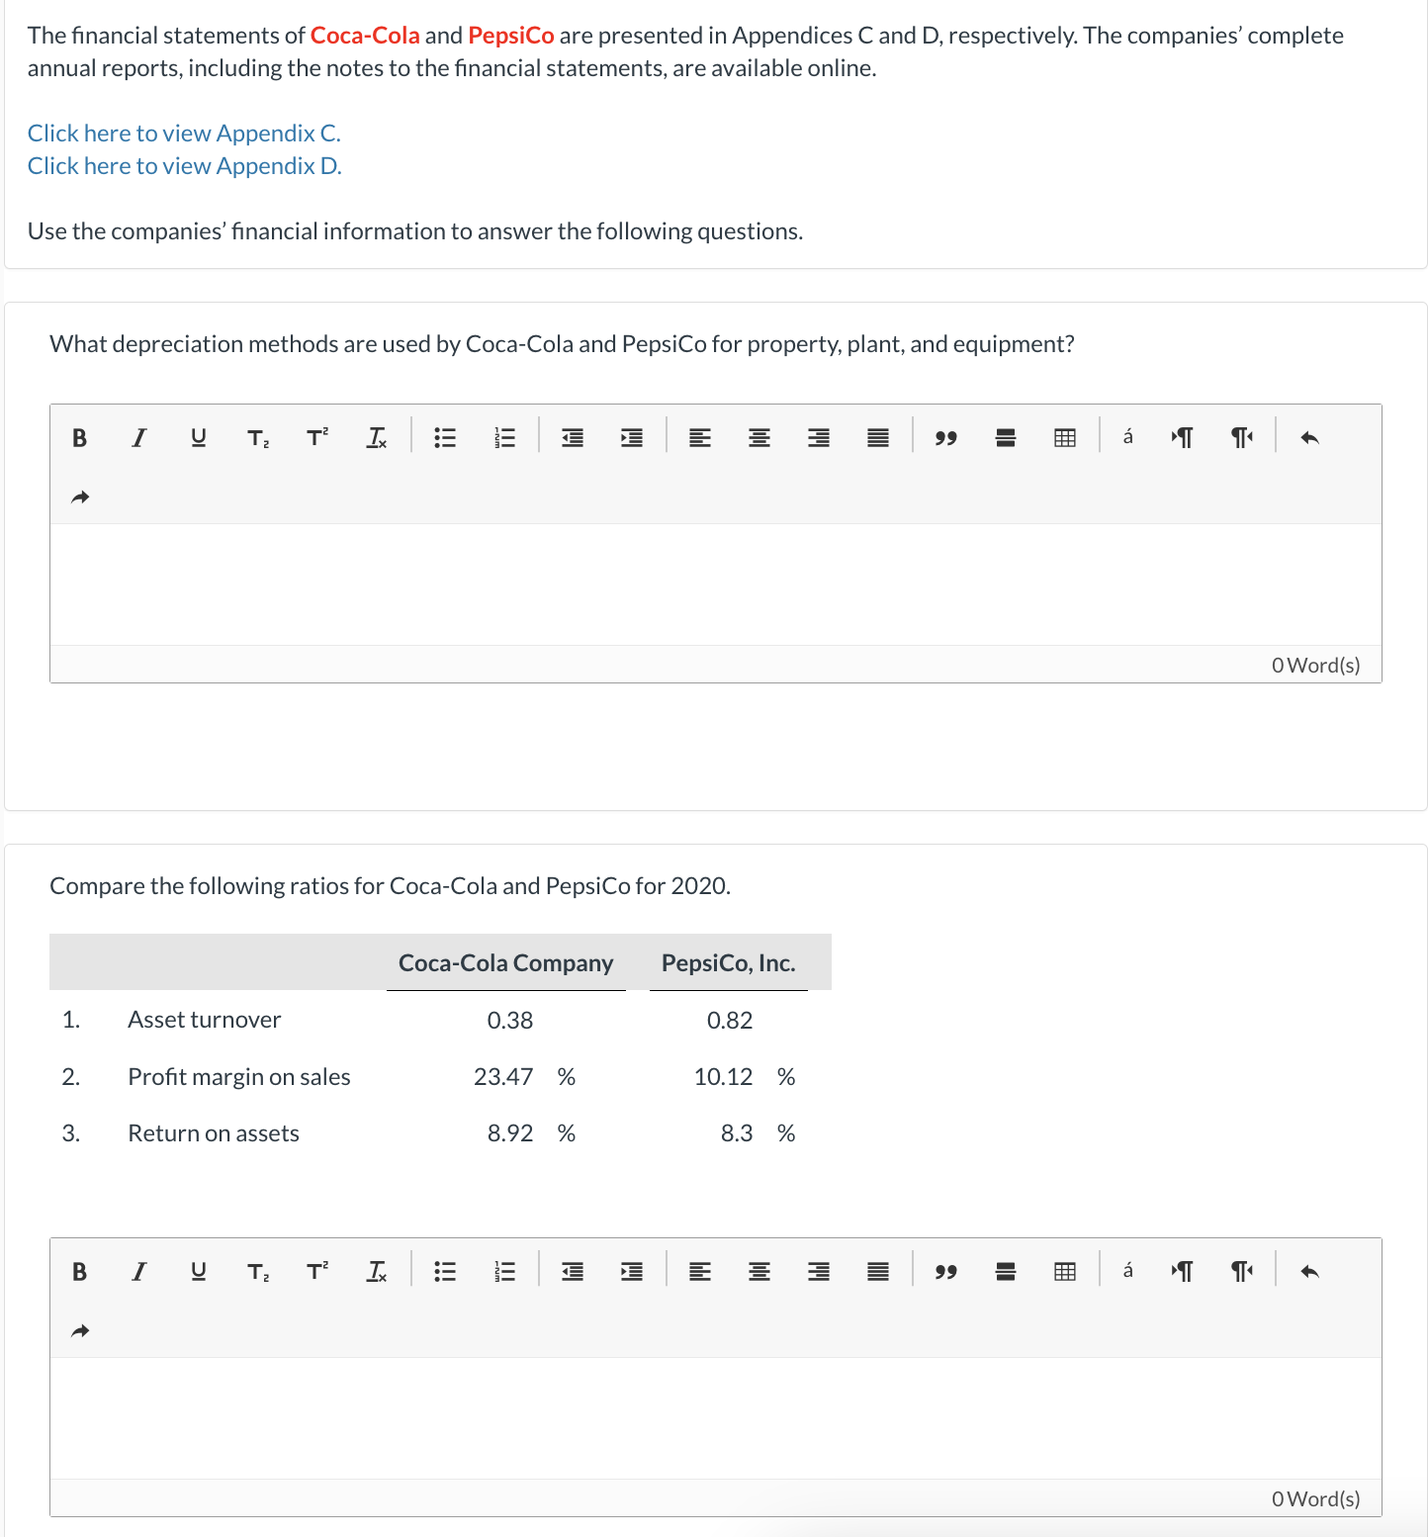This screenshot has height=1537, width=1428.
Task: Toggle underline in the second editor toolbar
Action: pos(197,1271)
